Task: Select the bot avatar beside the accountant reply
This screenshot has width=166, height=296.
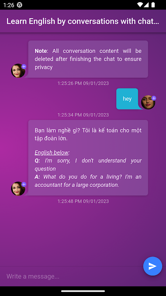Action: (x=18, y=189)
